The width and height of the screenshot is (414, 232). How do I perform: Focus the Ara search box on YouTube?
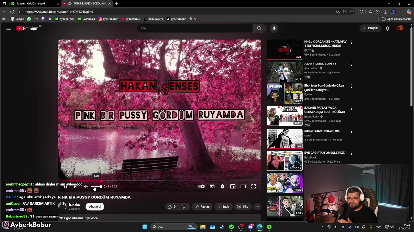pyautogui.click(x=195, y=28)
